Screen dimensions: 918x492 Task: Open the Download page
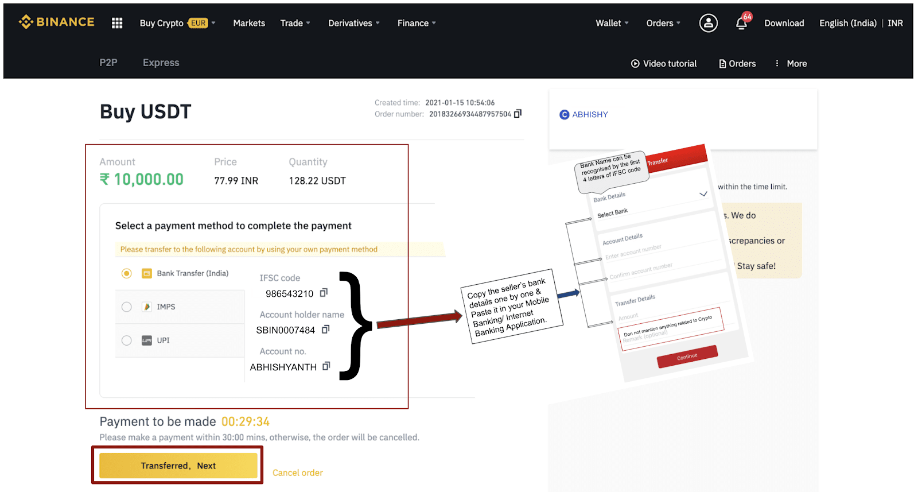[x=784, y=23]
